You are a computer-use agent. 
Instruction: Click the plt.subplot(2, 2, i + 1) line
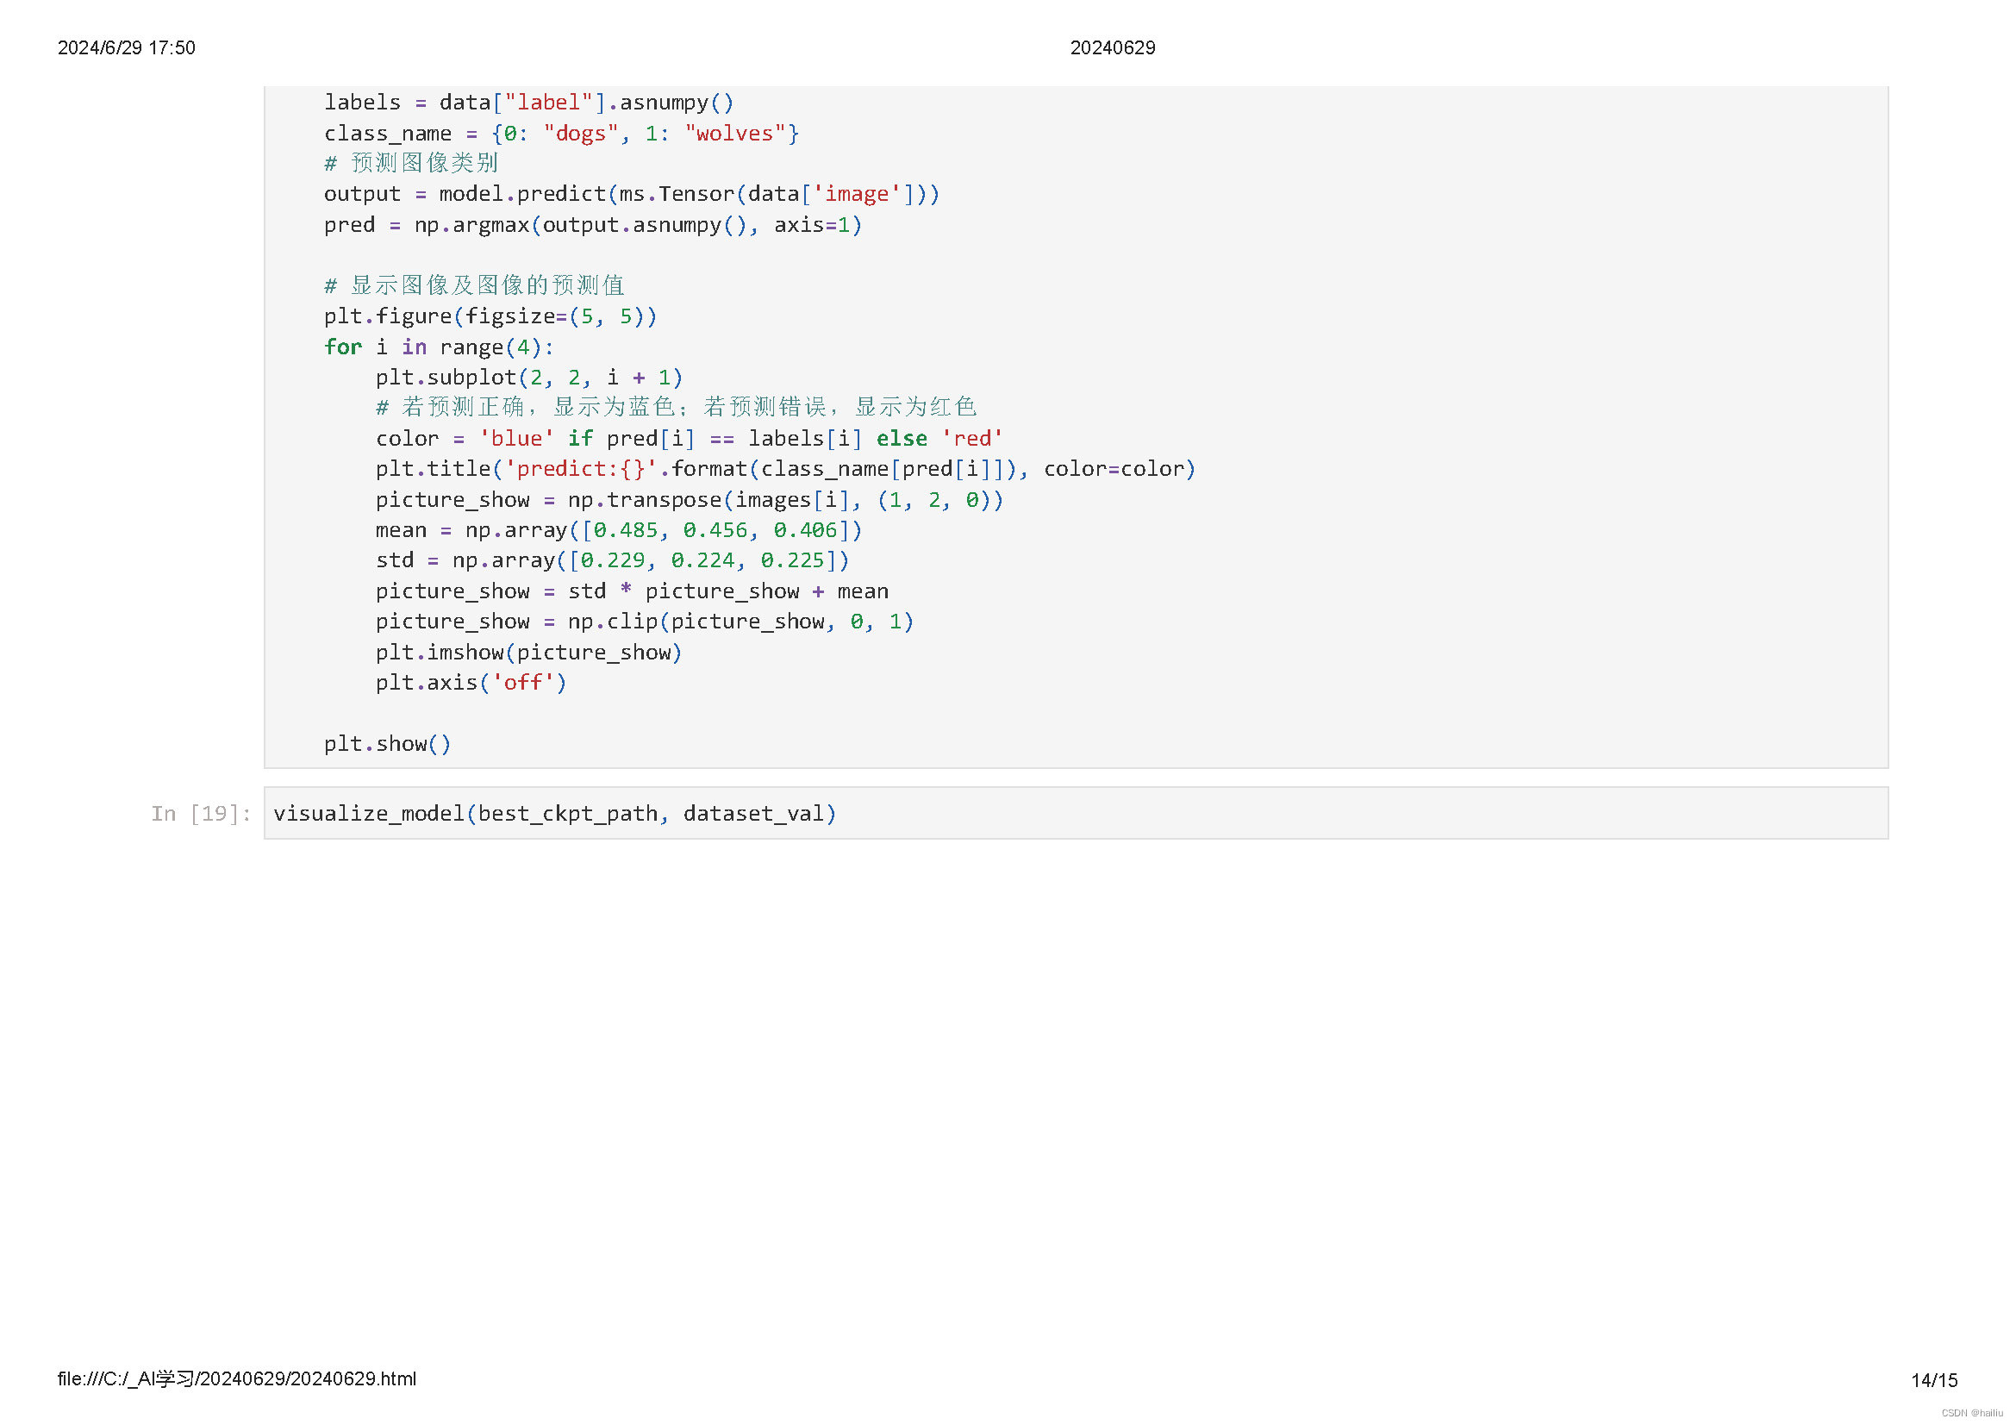tap(528, 378)
